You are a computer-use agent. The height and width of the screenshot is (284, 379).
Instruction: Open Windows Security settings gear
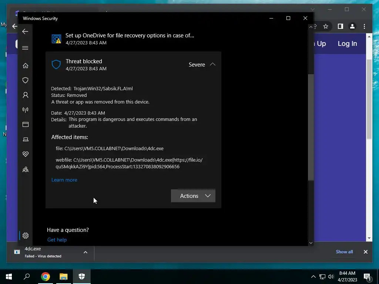pos(26,236)
